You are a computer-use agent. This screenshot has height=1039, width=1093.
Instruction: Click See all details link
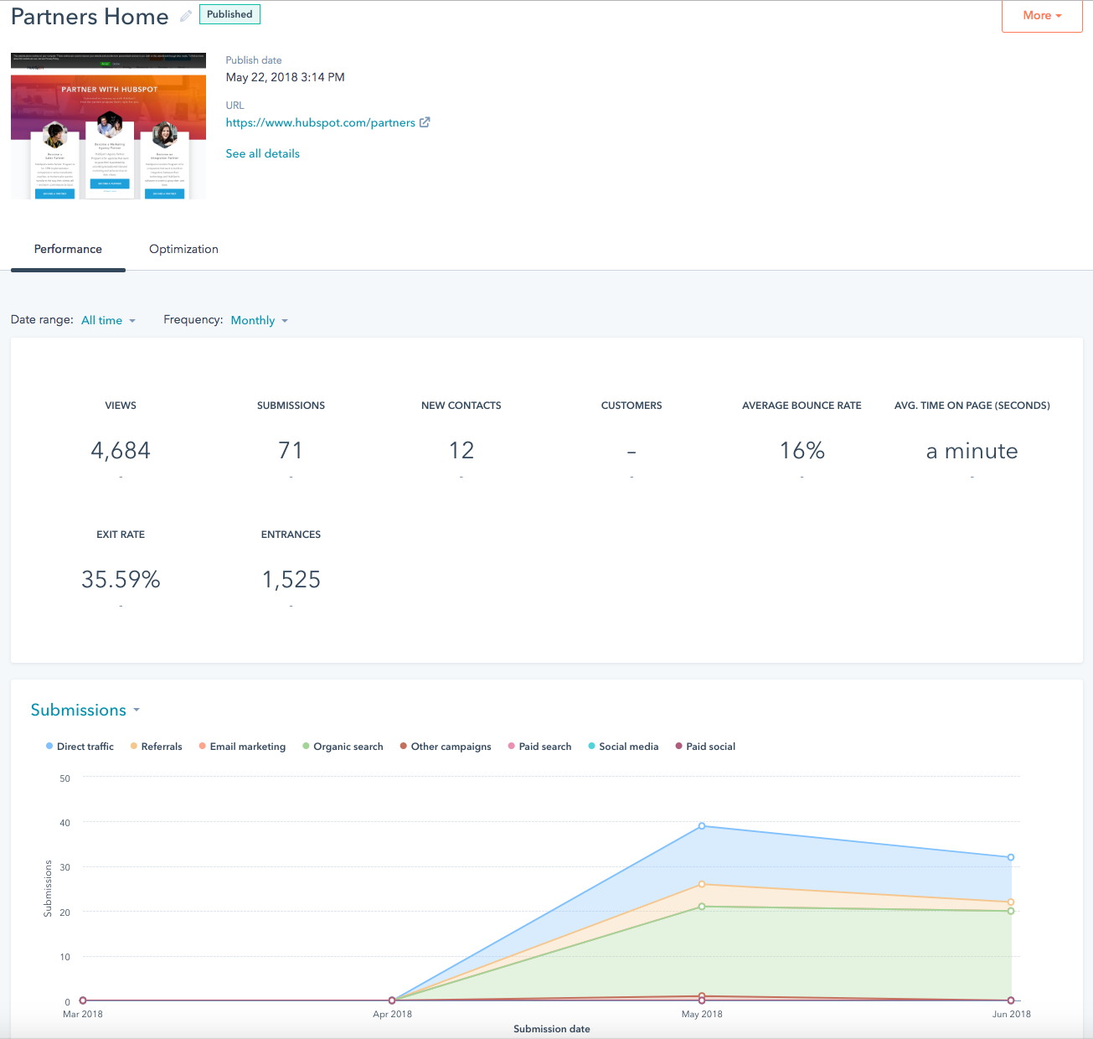point(262,153)
